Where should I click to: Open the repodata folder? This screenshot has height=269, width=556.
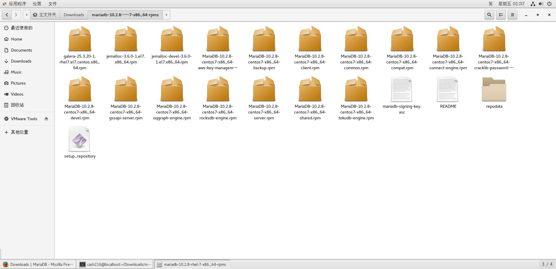494,93
